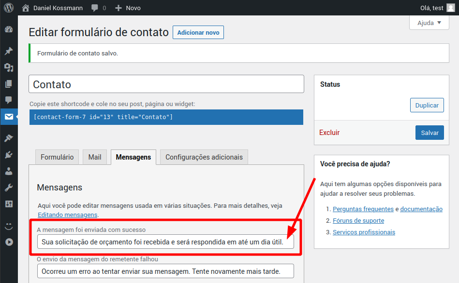Open the WordPress logo menu
This screenshot has height=283, width=459.
9,8
